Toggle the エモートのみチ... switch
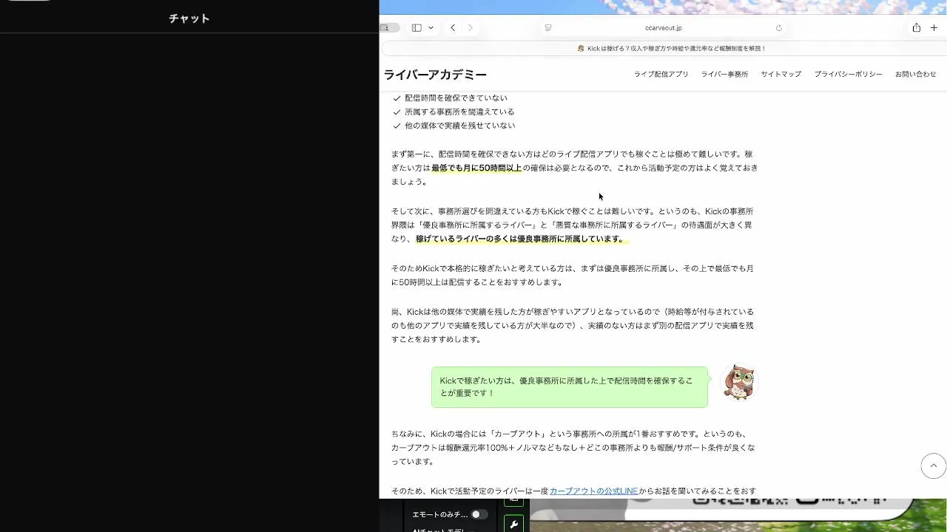 (x=479, y=514)
